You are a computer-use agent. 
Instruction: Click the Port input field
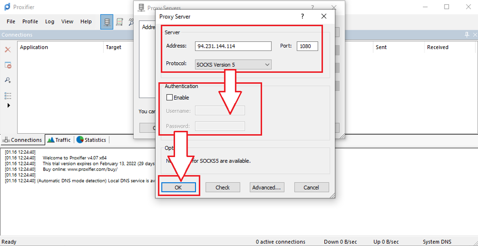(x=307, y=46)
